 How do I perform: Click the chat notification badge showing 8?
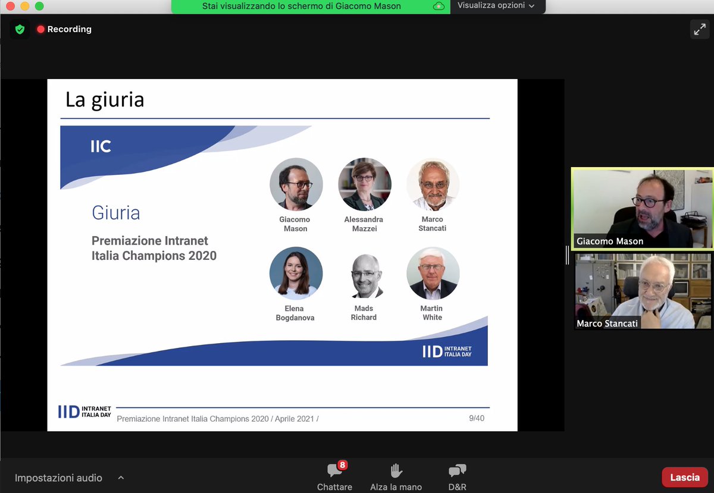(x=342, y=465)
